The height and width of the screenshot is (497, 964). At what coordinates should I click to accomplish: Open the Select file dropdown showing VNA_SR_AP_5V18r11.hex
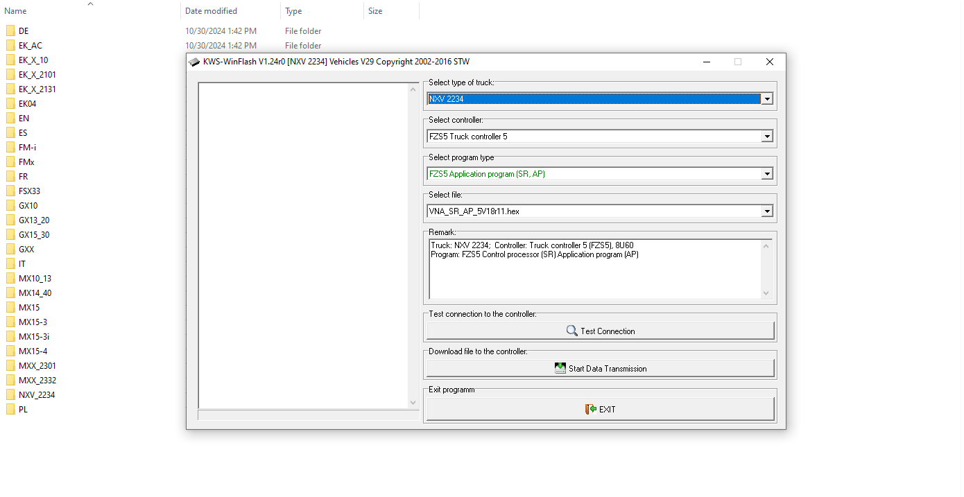(766, 211)
